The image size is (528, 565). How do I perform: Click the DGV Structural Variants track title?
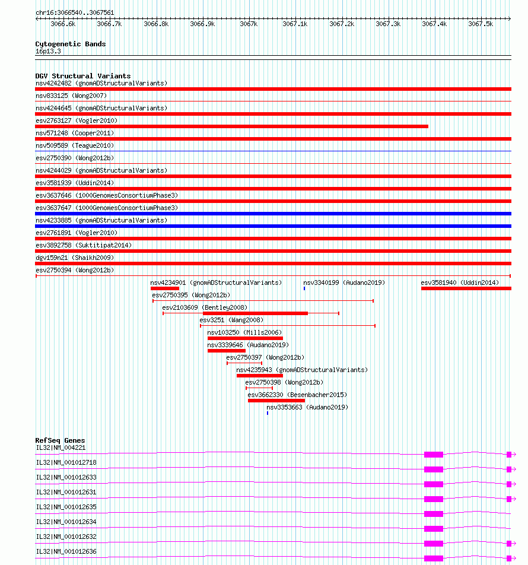point(83,76)
